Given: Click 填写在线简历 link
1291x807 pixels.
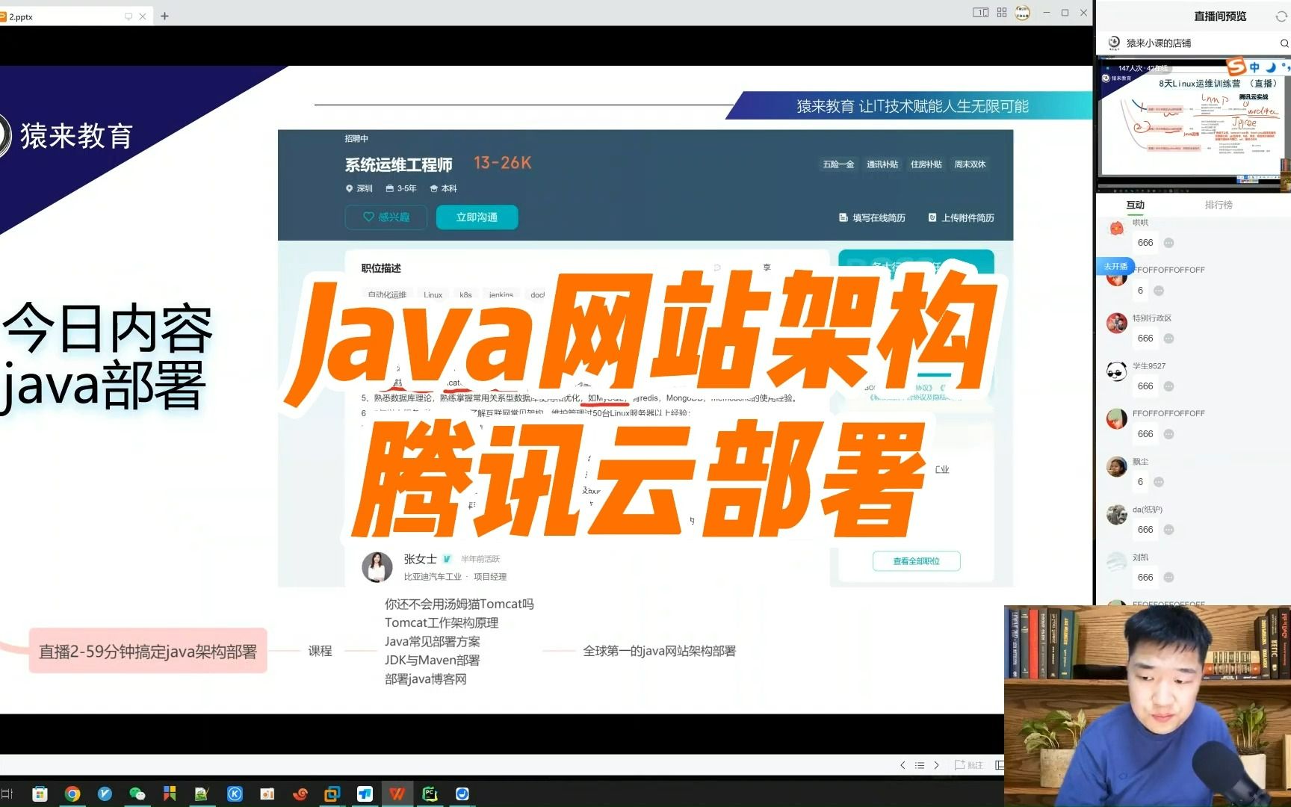Looking at the screenshot, I should point(872,218).
